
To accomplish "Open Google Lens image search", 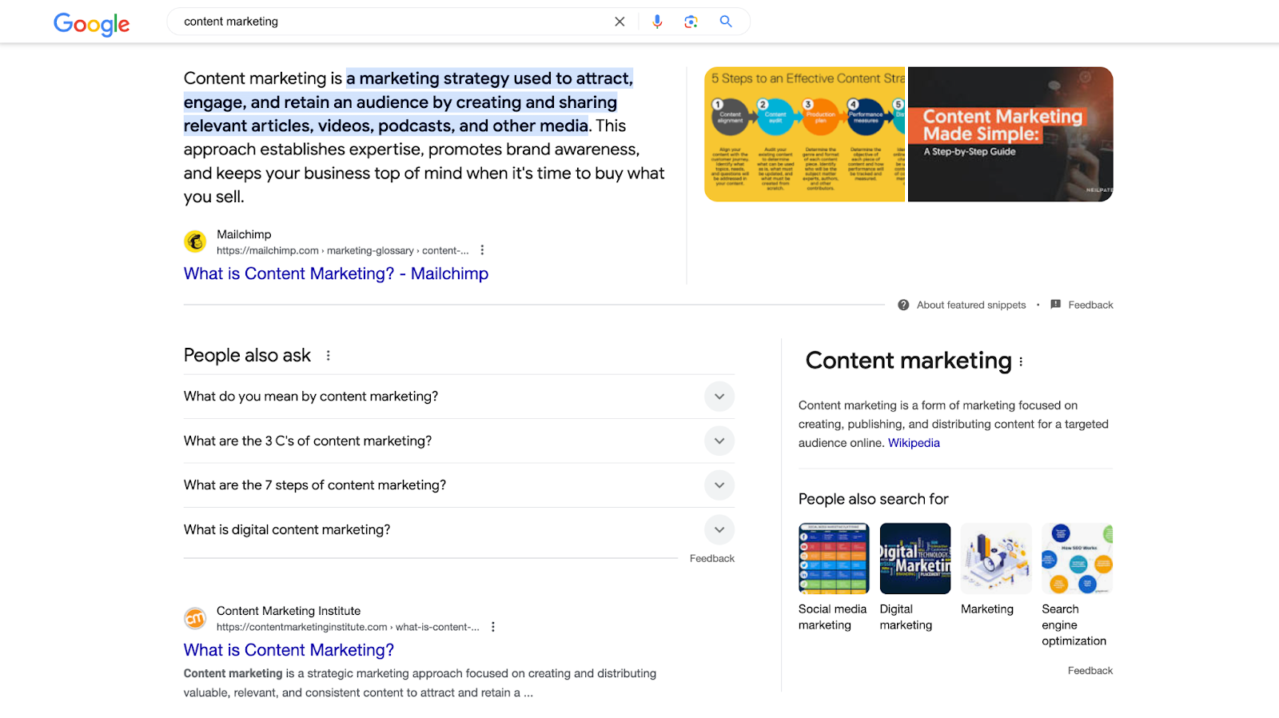I will point(691,22).
